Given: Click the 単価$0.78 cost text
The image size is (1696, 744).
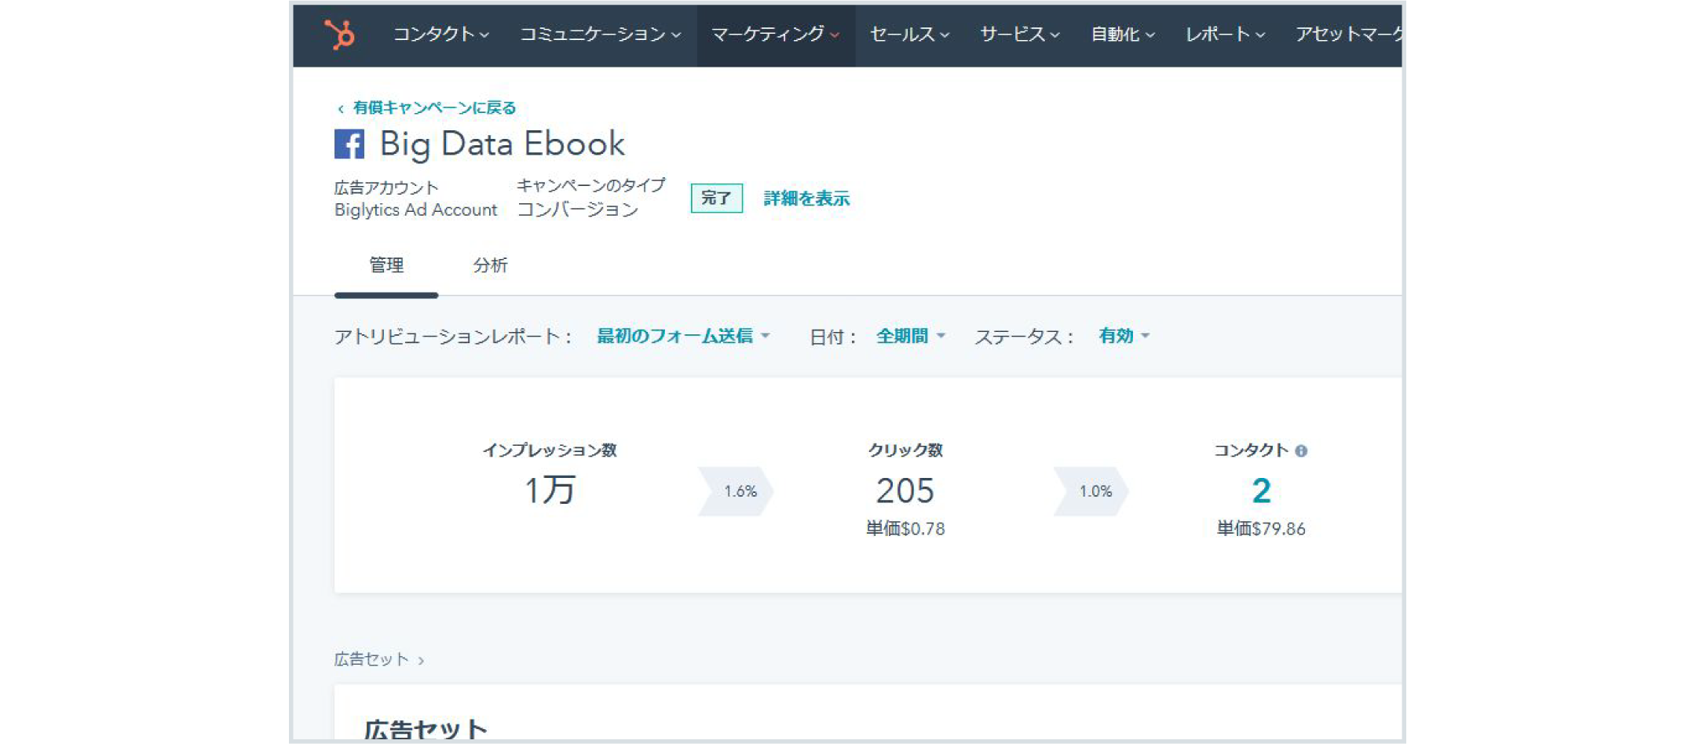Looking at the screenshot, I should (905, 529).
